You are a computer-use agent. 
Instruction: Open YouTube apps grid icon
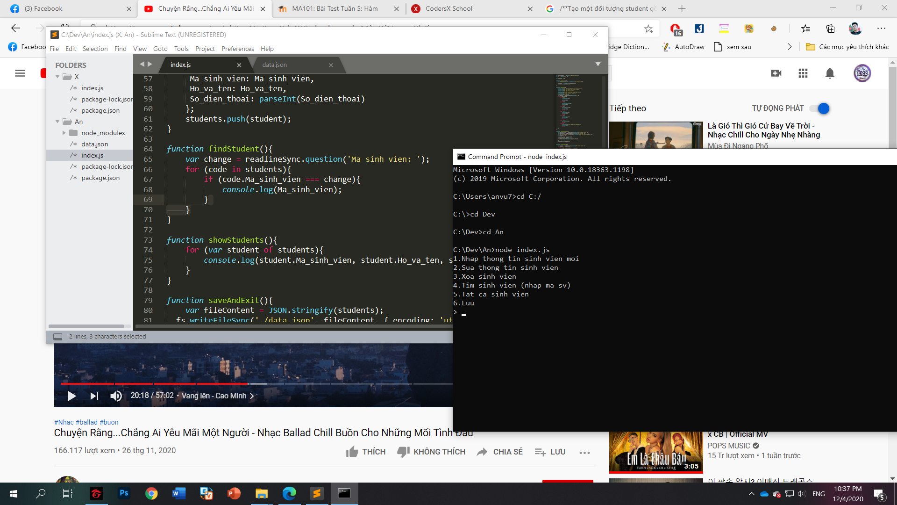click(x=803, y=73)
